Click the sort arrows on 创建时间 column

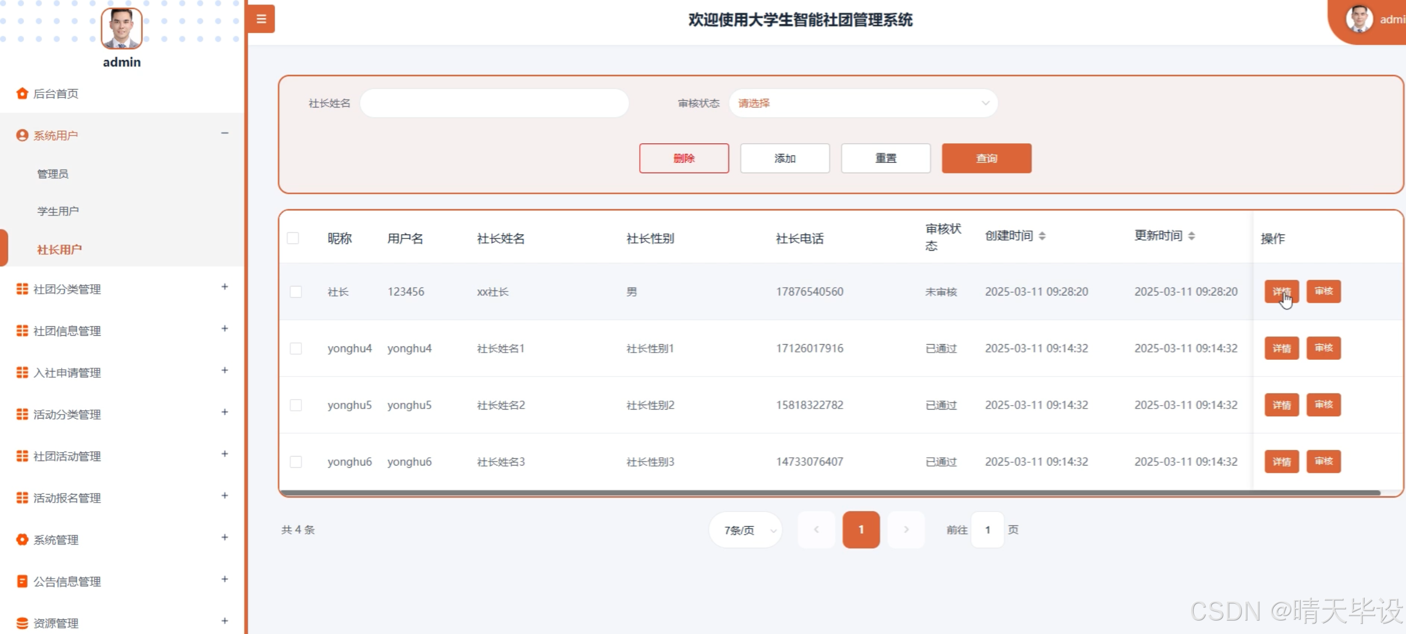(1042, 236)
